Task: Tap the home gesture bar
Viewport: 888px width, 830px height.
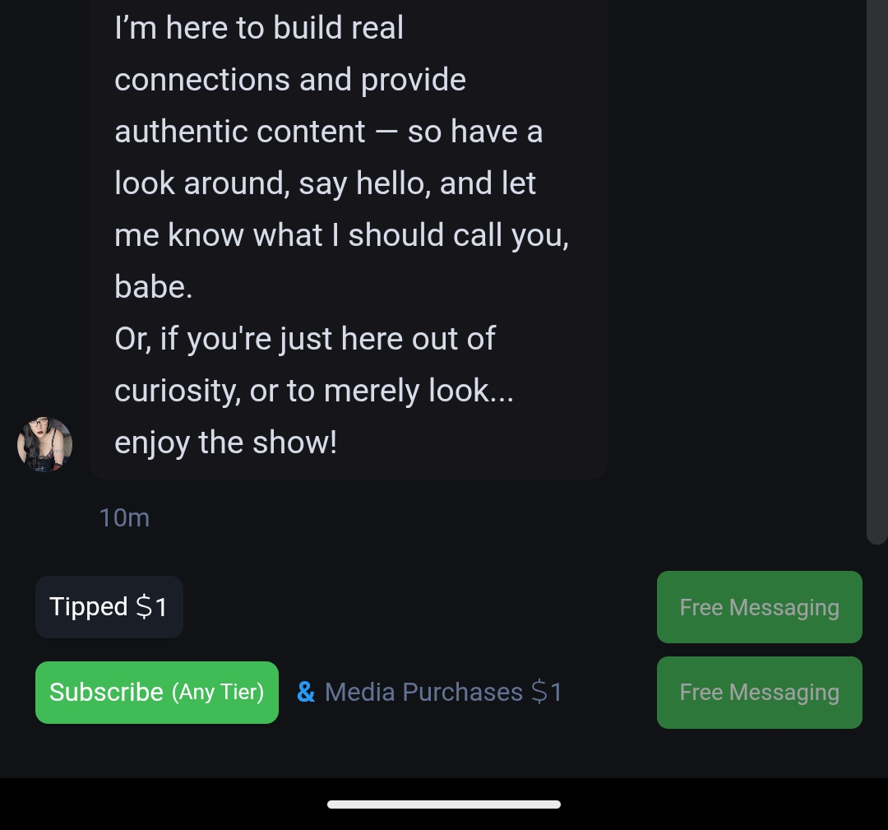Action: pos(444,804)
